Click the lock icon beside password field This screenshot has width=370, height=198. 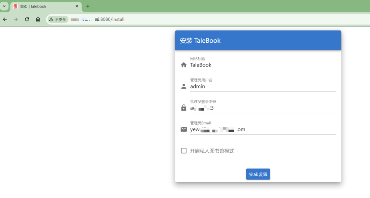point(184,108)
